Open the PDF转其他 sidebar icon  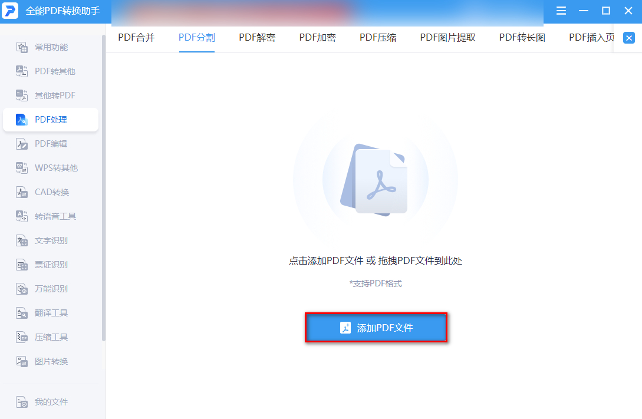point(22,71)
